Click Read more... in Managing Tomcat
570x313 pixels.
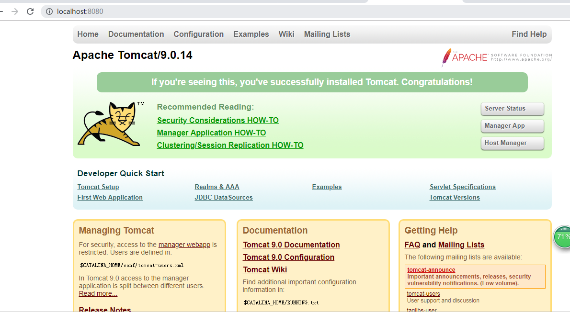(98, 293)
